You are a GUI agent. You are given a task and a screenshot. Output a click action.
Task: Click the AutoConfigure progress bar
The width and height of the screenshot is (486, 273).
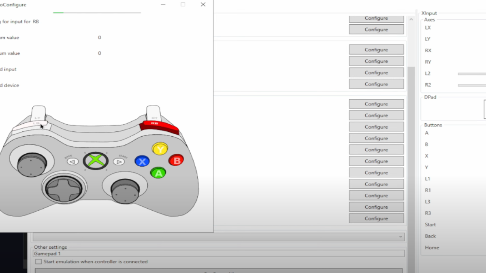[97, 13]
